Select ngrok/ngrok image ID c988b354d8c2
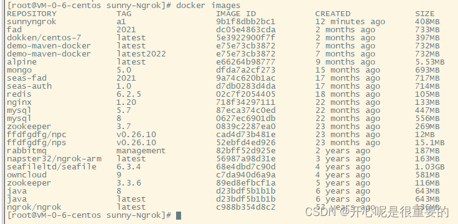Screen dimensions: 458x224 [245, 207]
